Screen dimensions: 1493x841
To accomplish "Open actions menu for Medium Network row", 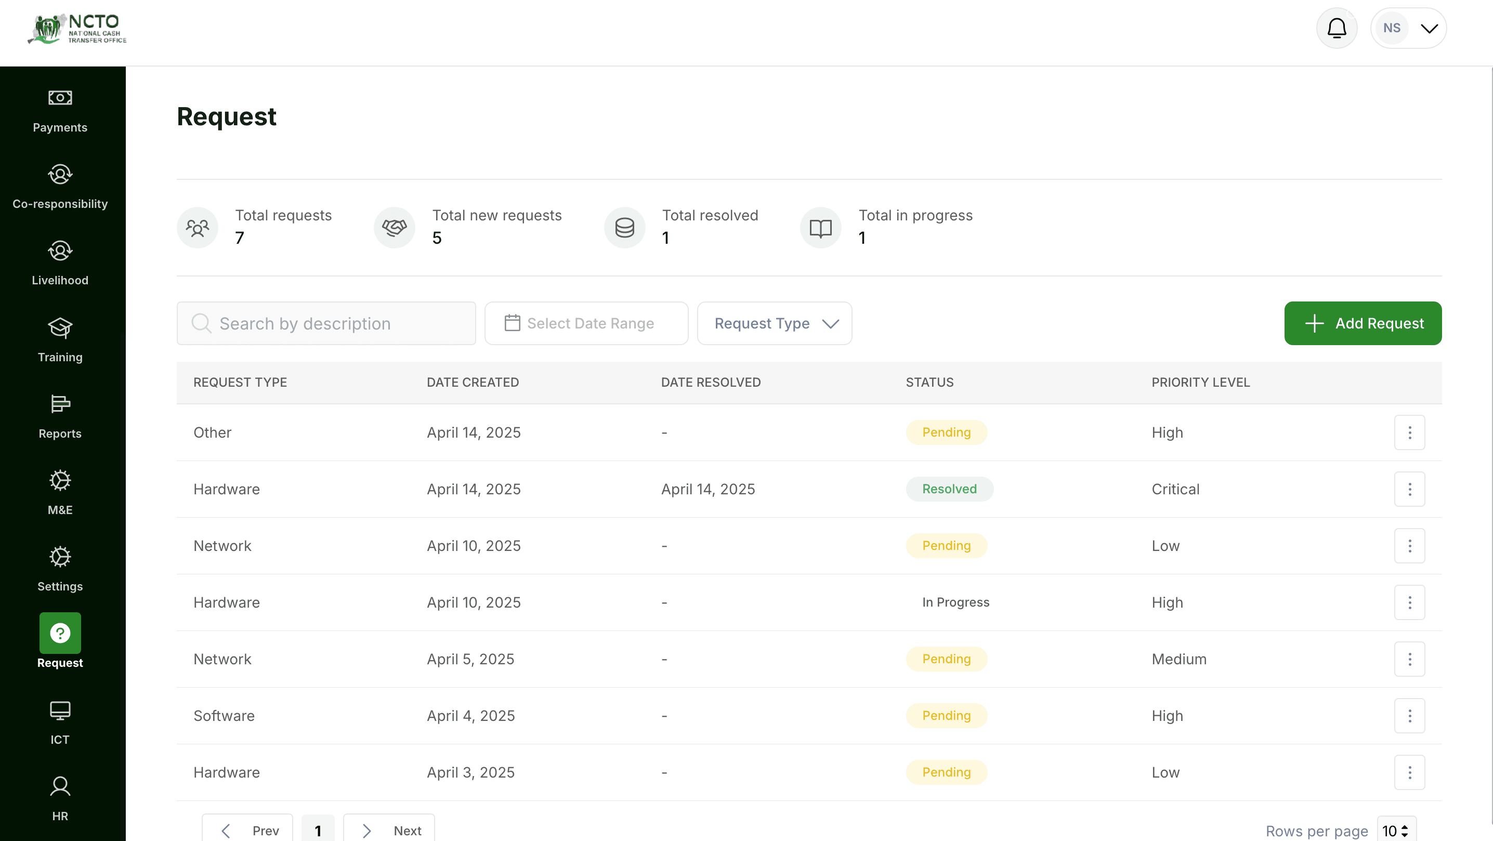I will click(x=1409, y=659).
